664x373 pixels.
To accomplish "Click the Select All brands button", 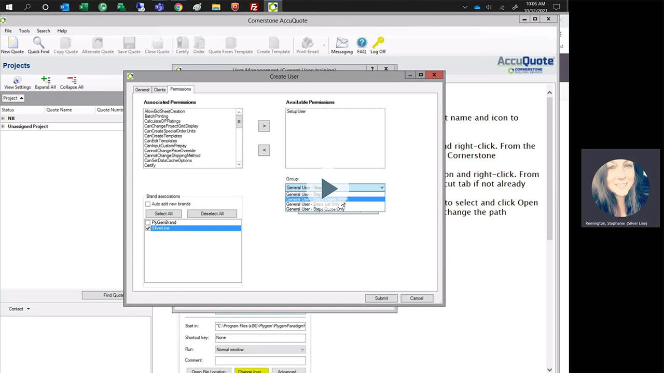I will tap(163, 213).
